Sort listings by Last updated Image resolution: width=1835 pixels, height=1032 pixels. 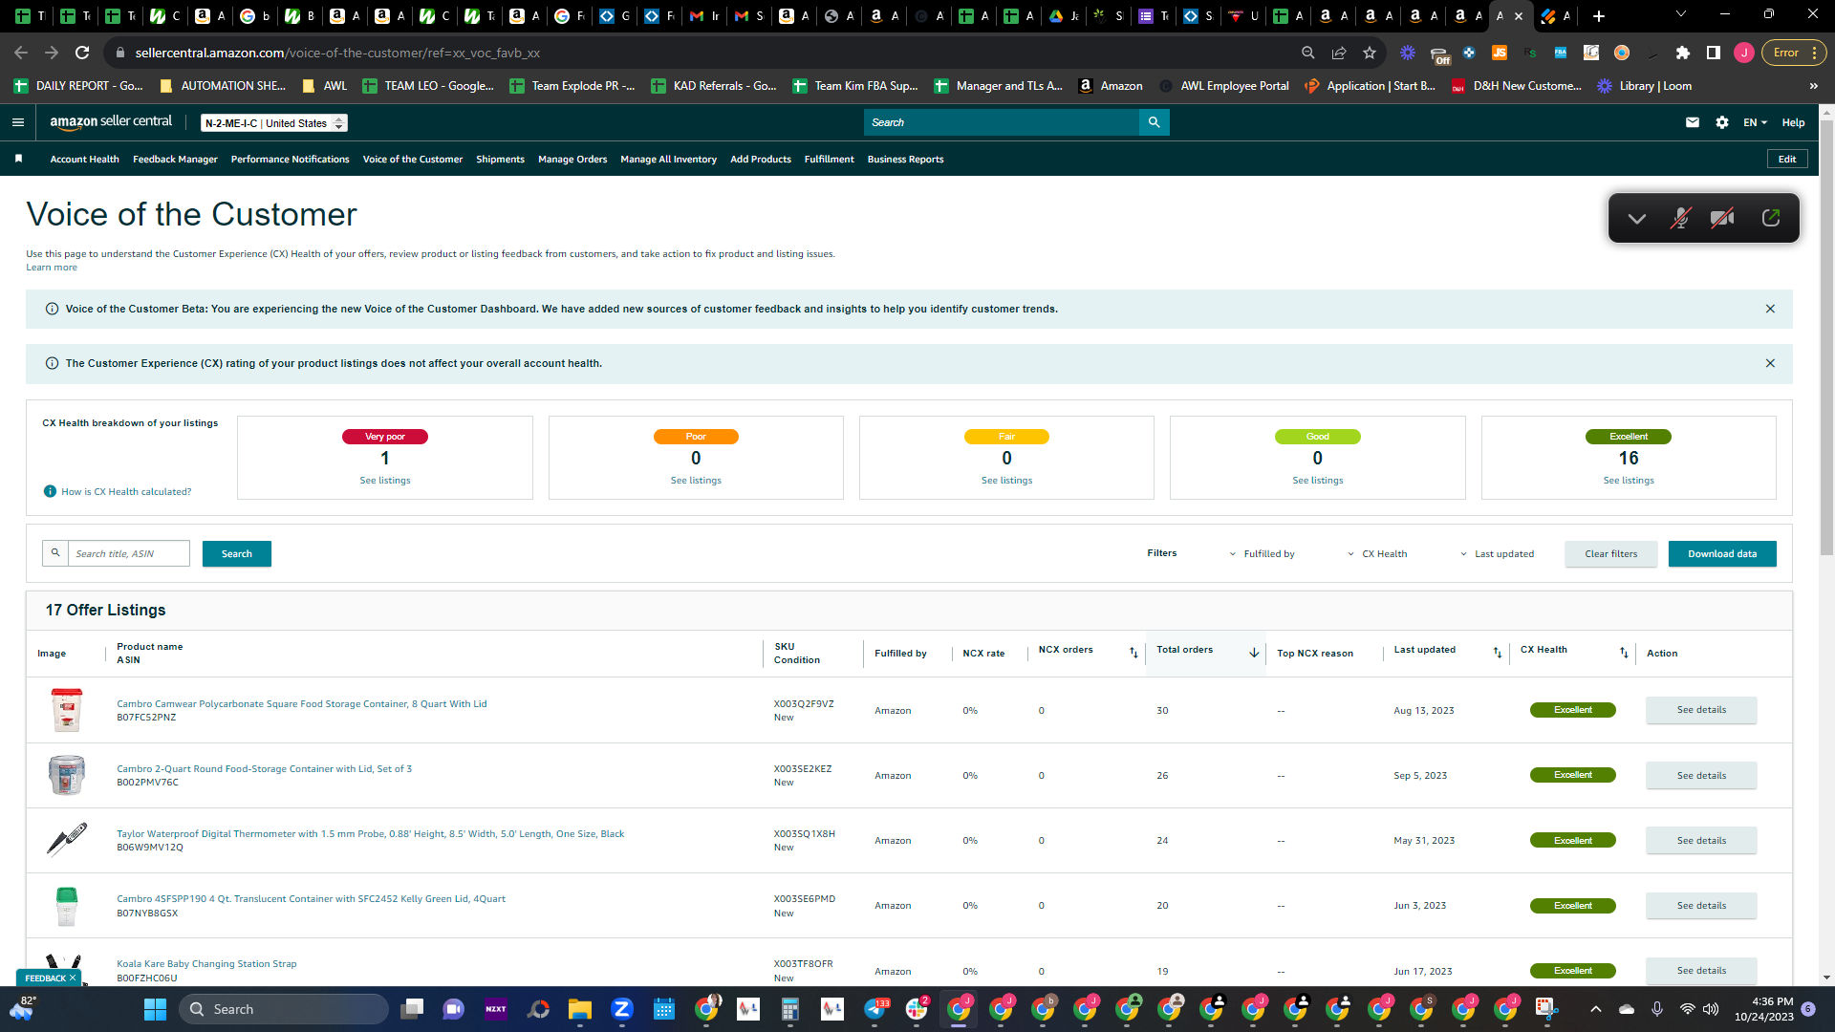pyautogui.click(x=1498, y=653)
